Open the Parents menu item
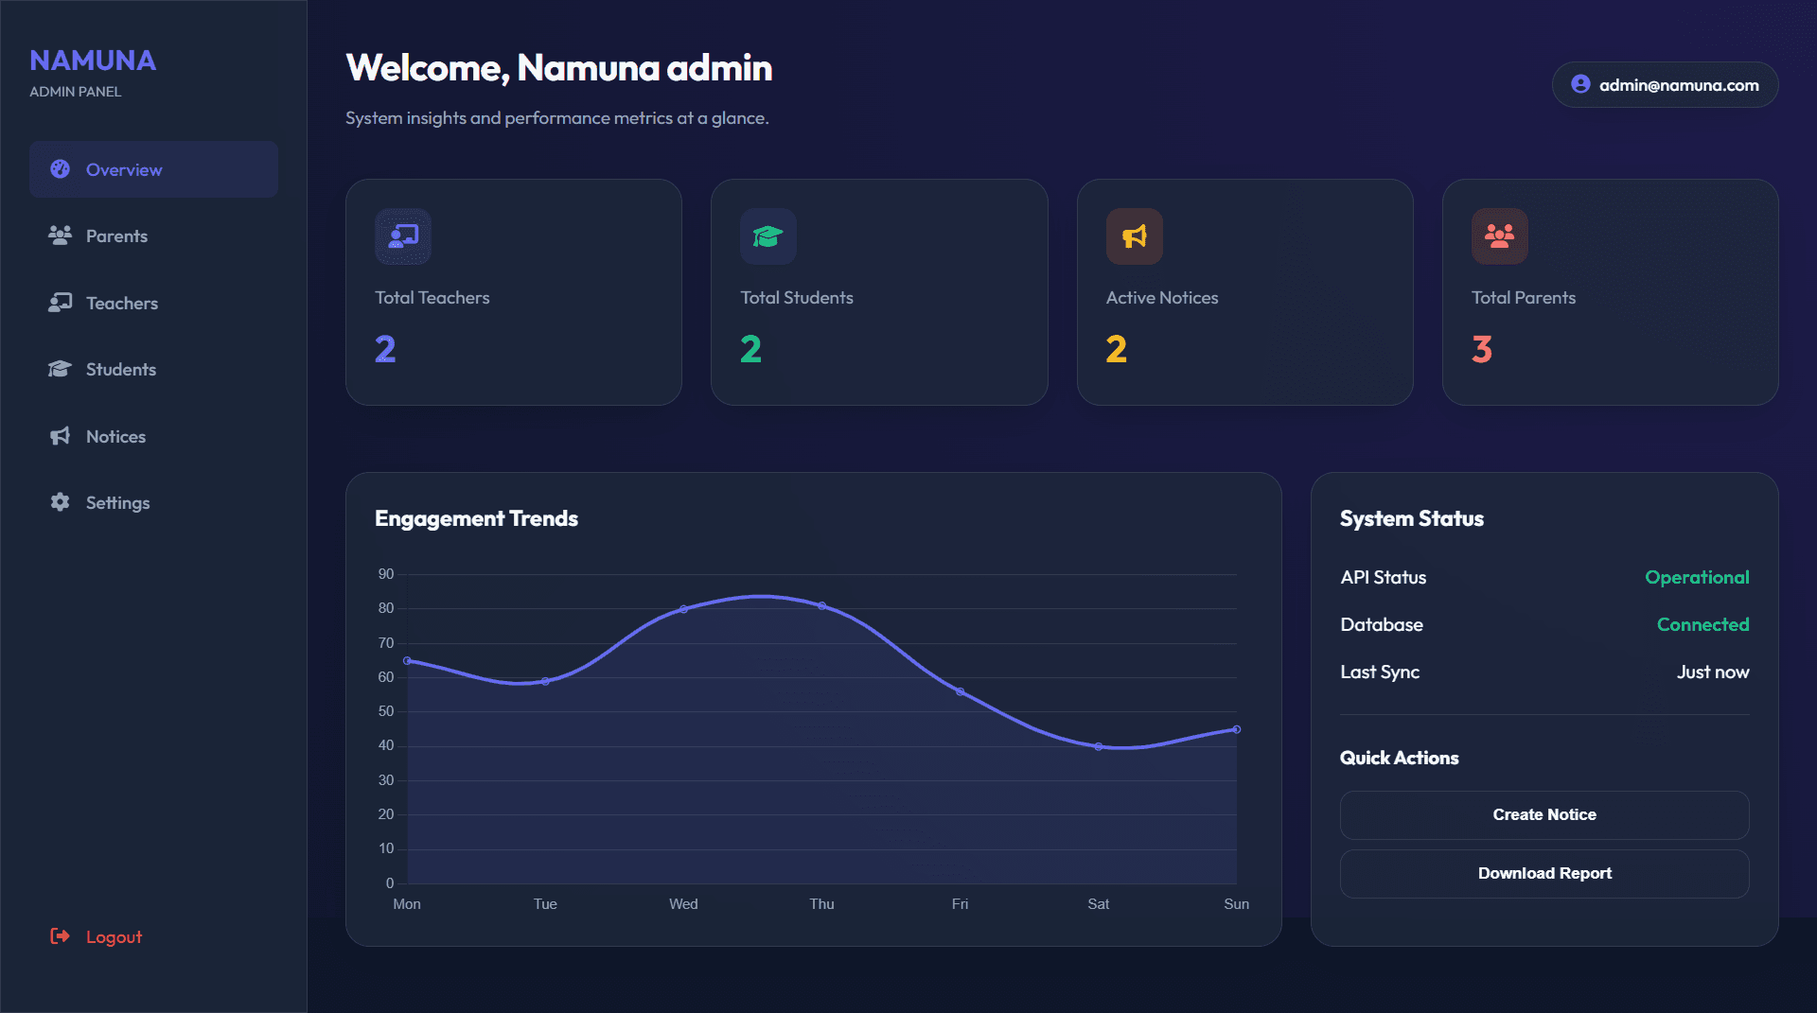Screen dimensions: 1817x1013 tap(116, 236)
